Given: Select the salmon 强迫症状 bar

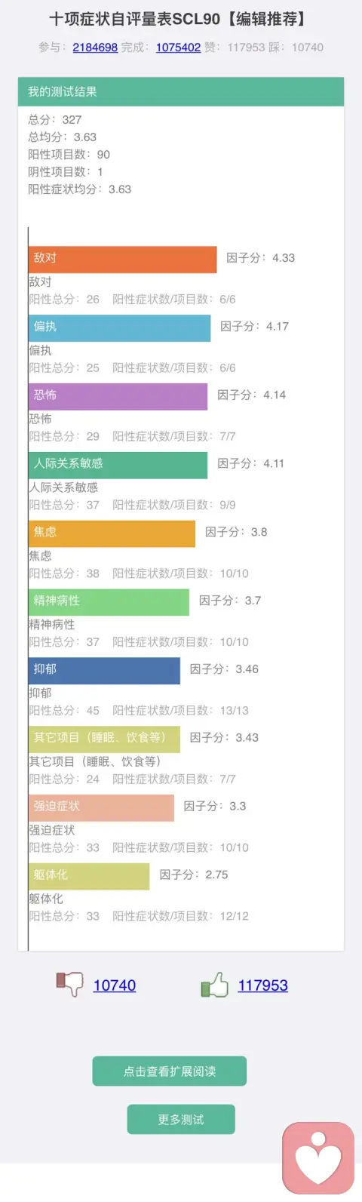Looking at the screenshot, I should (x=102, y=808).
